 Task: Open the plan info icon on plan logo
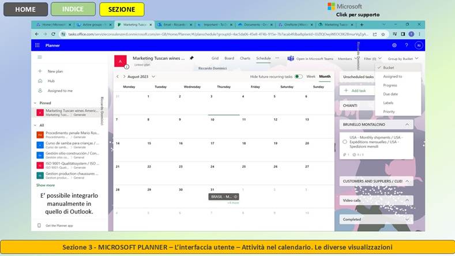coord(126,67)
